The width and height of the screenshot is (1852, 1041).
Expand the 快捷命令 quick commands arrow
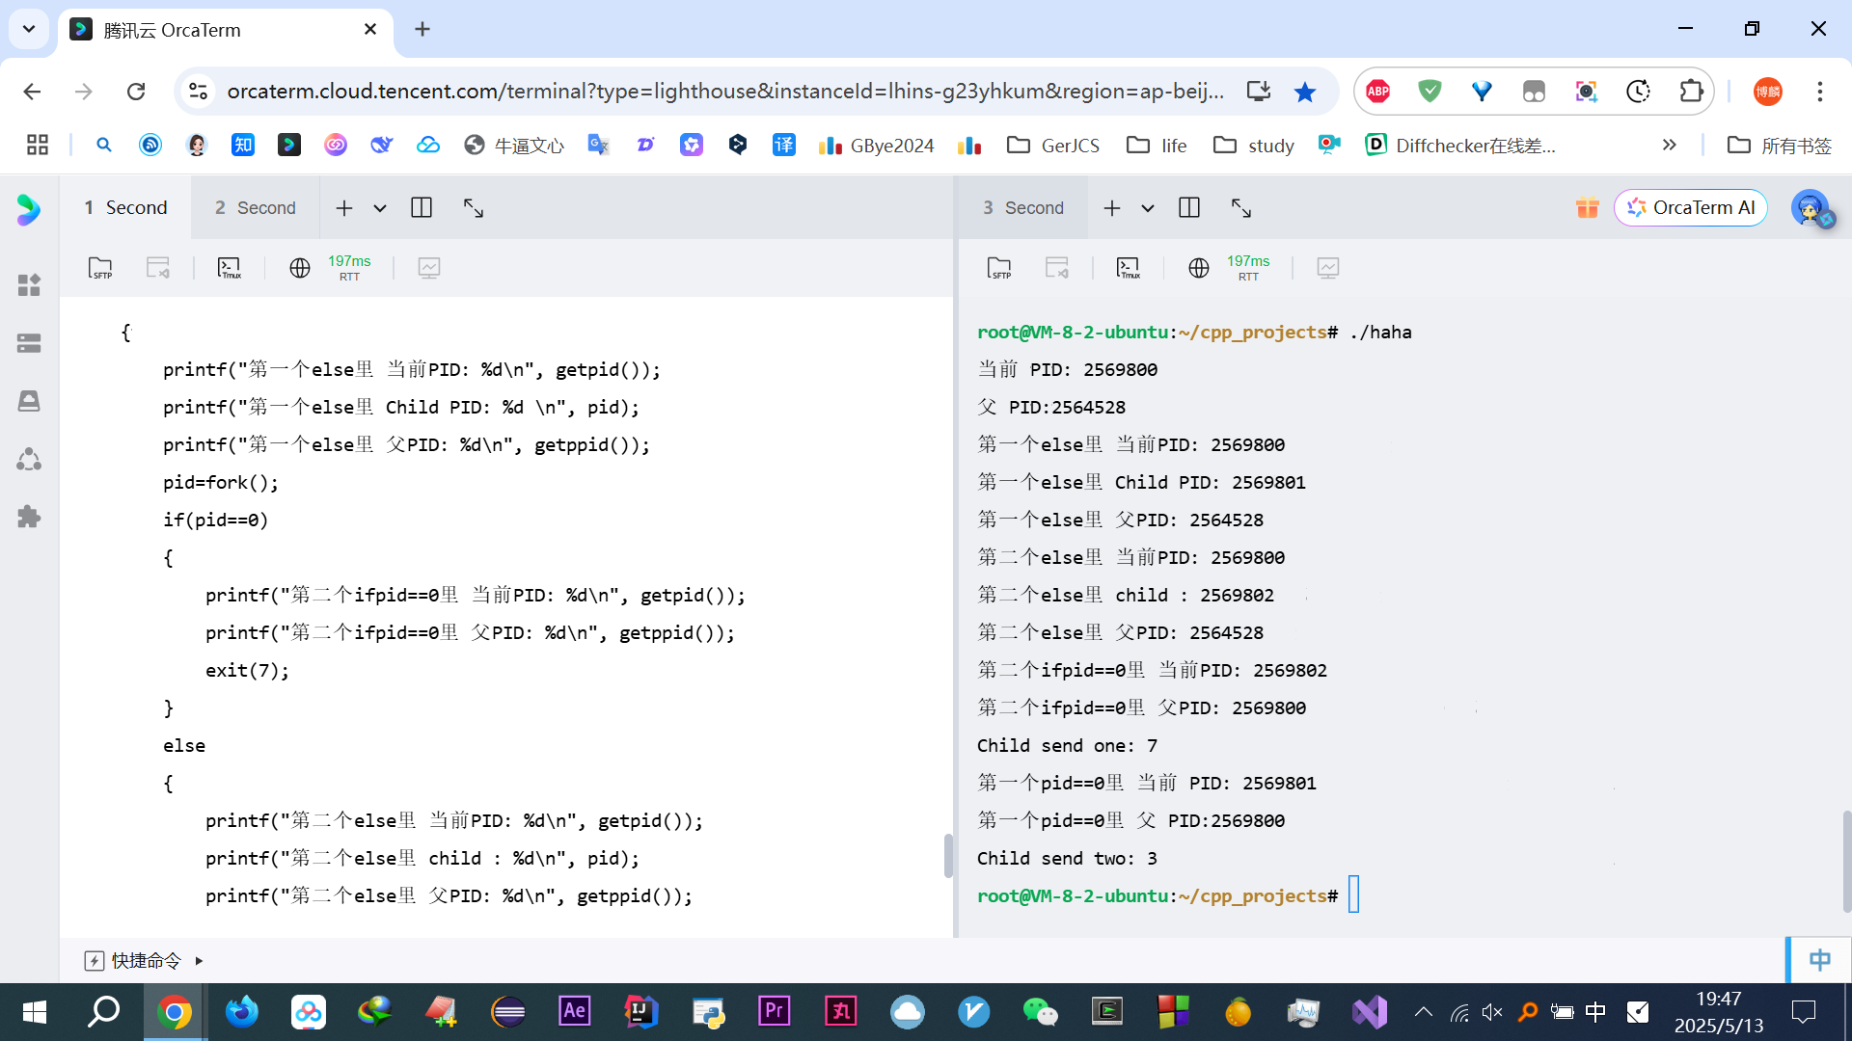click(x=199, y=961)
